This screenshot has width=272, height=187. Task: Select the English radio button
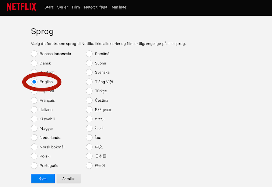point(34,82)
